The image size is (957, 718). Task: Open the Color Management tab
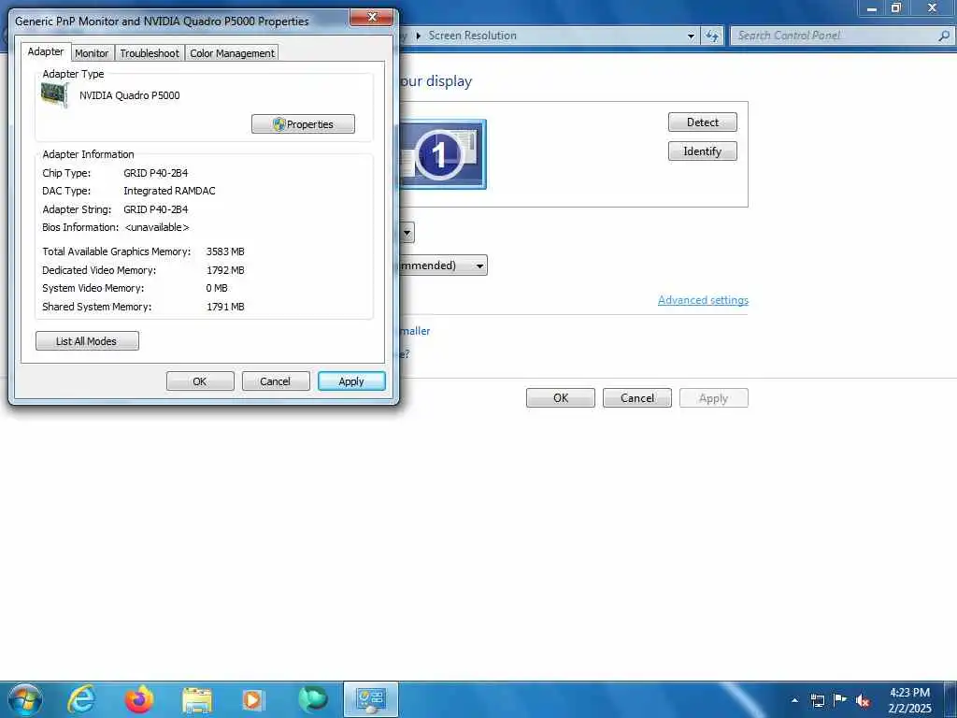point(232,53)
